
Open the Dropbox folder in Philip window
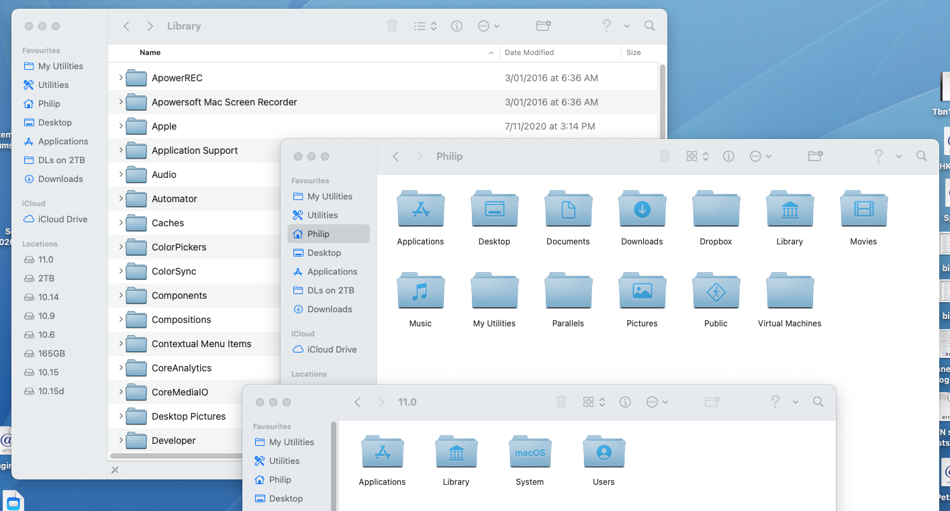[716, 211]
